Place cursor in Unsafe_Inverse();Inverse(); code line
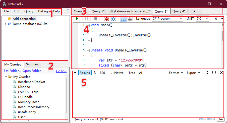227x123 pixels. 126,35
